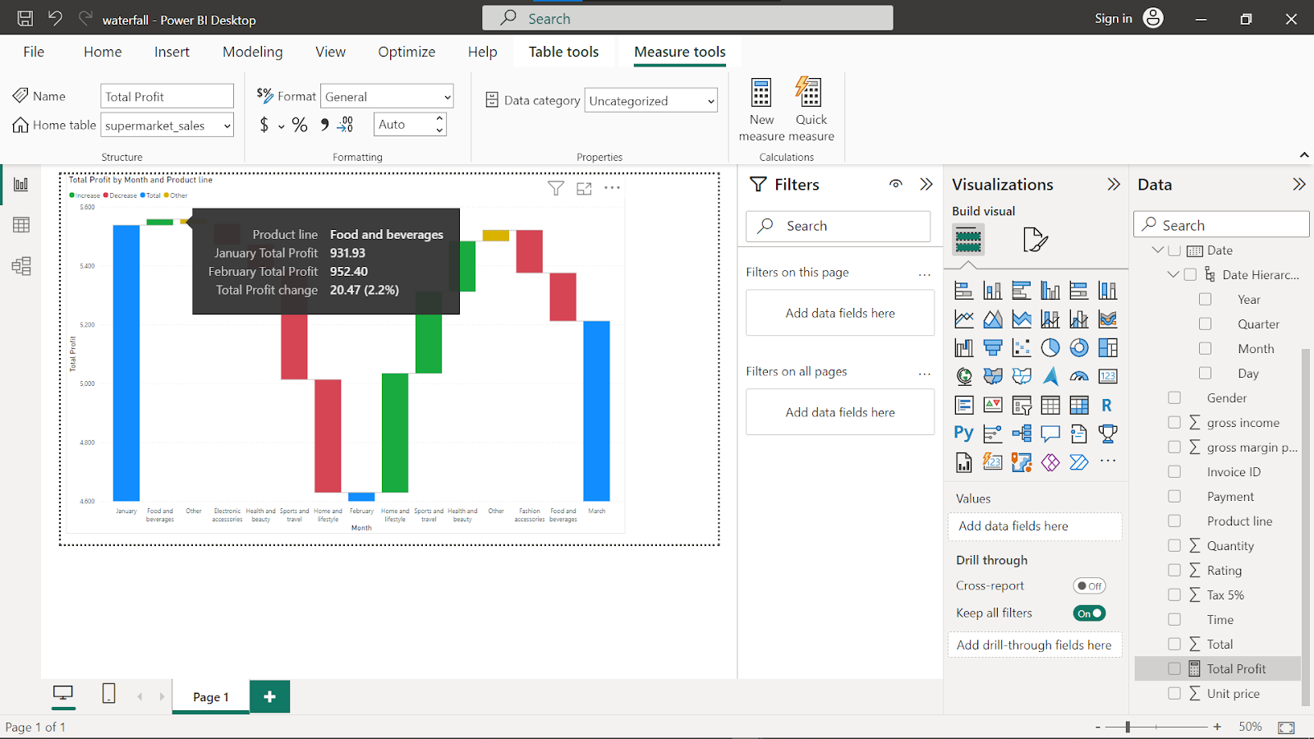Switch to the Insert ribbon tab
The height and width of the screenshot is (739, 1314).
172,52
